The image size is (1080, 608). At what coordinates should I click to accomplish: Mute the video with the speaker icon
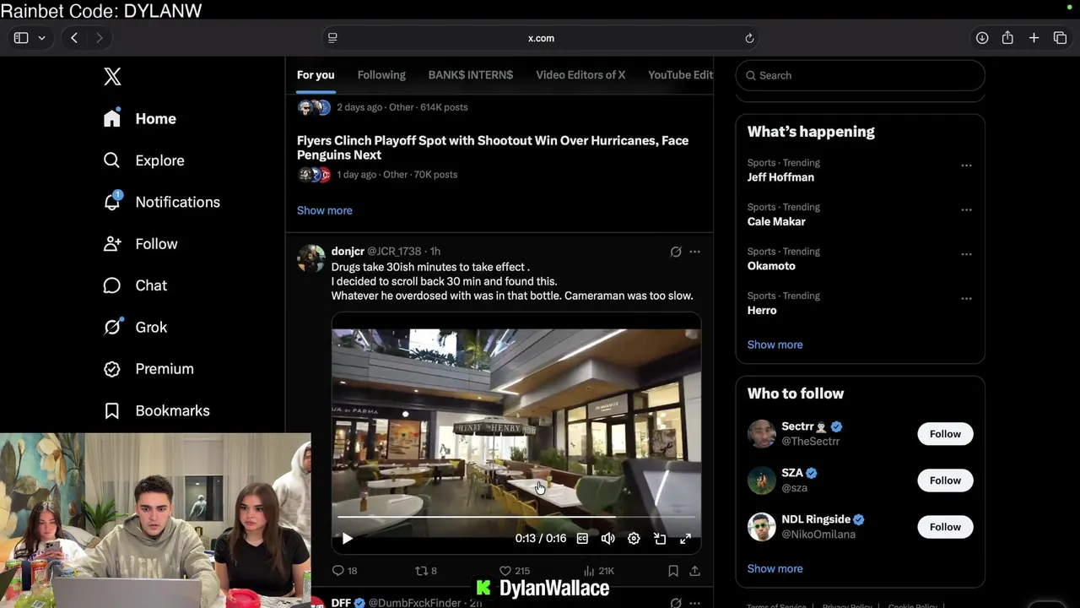point(607,539)
